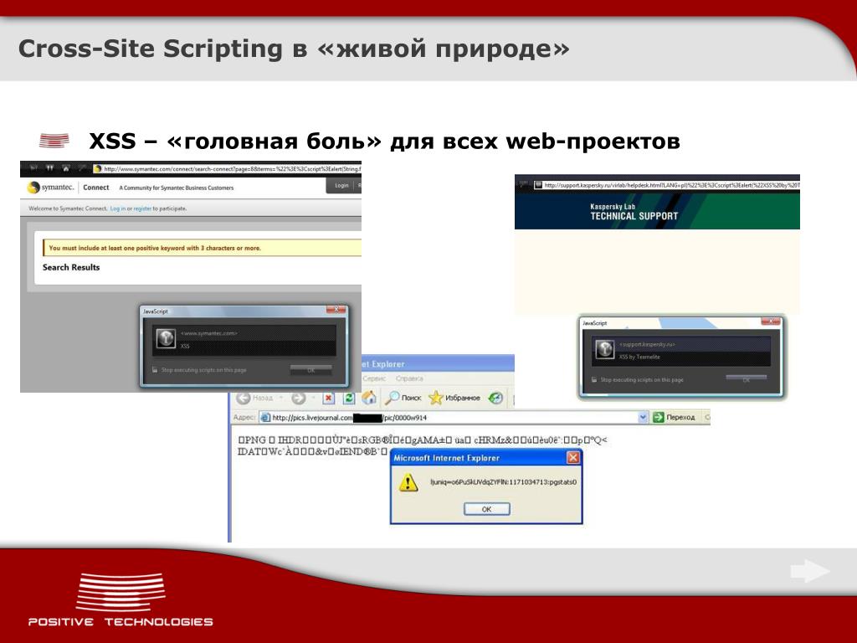Close the Microsoft Internet Explorer alert dialog
The image size is (857, 643).
[572, 458]
